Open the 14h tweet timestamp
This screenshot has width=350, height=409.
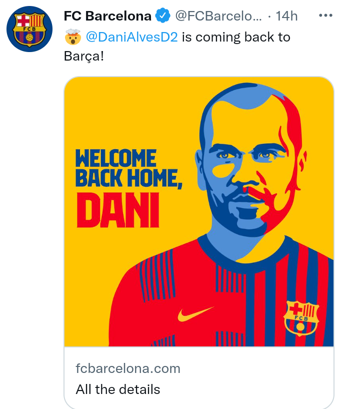[x=286, y=16]
